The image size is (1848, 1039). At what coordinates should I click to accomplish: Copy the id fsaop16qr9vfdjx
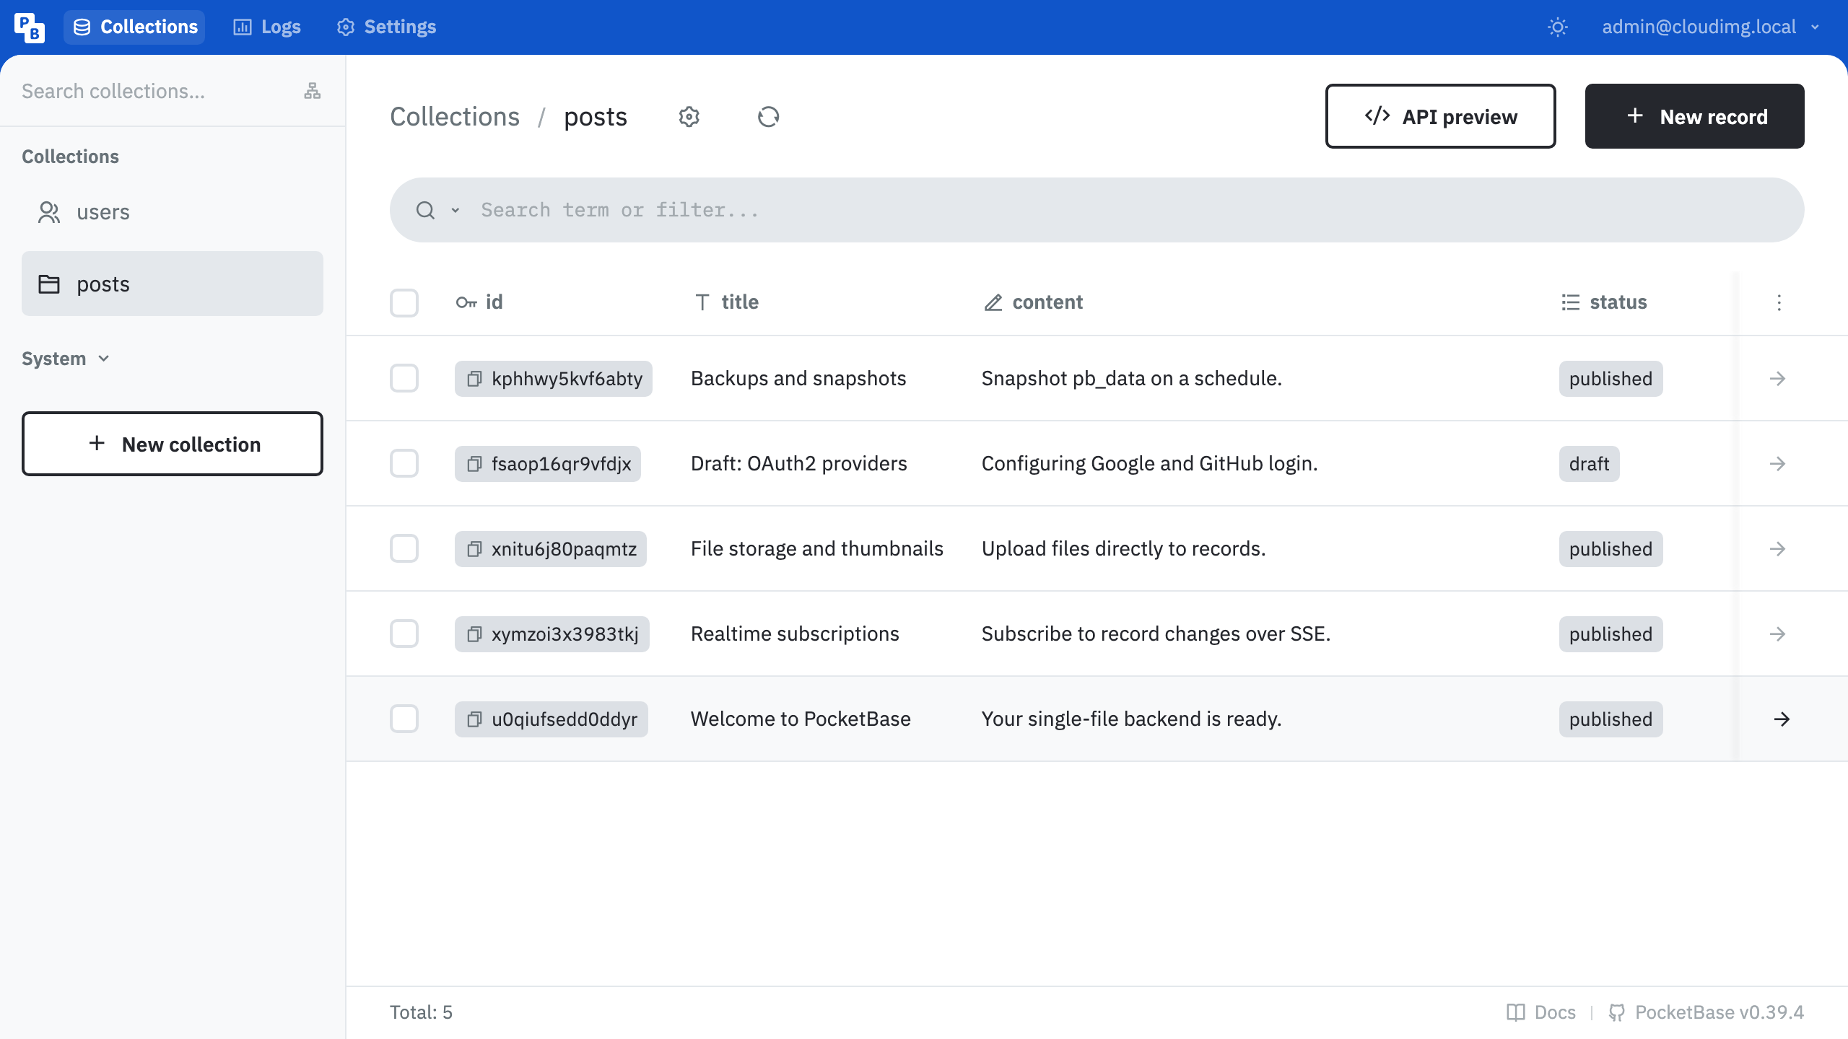coord(474,464)
